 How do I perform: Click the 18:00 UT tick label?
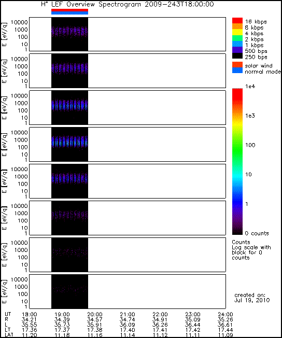point(30,314)
